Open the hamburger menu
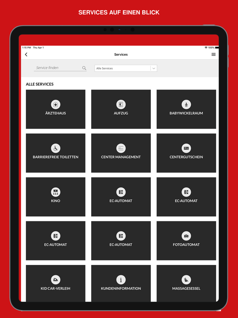The width and height of the screenshot is (238, 318). point(214,54)
